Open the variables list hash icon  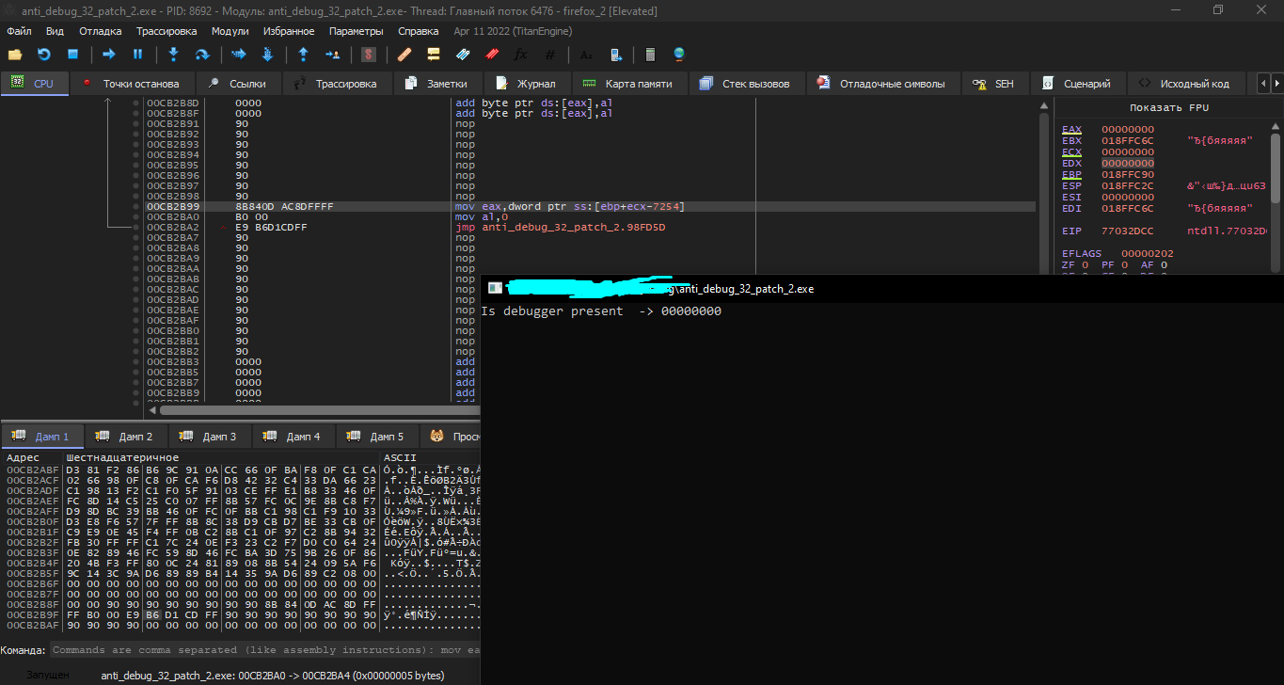(549, 55)
